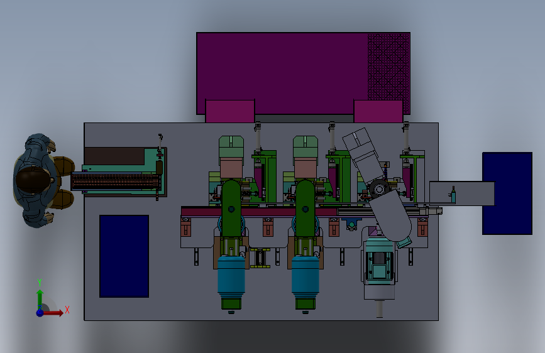The image size is (545, 353).
Task: Click the blue Z axis ball of triad
Action: point(40,313)
